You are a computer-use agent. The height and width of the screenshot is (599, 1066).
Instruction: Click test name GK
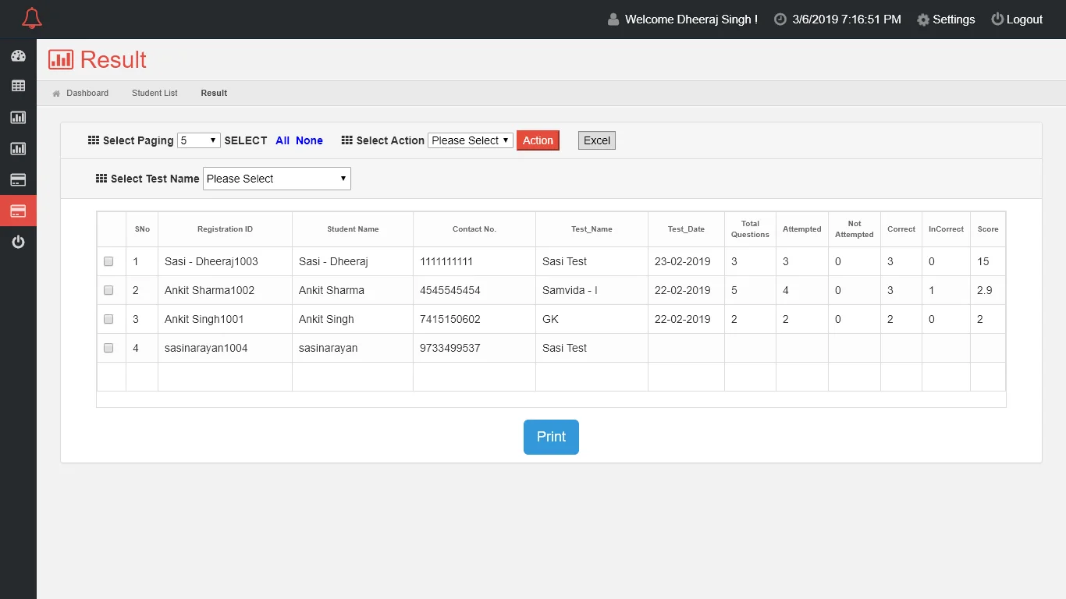click(550, 319)
